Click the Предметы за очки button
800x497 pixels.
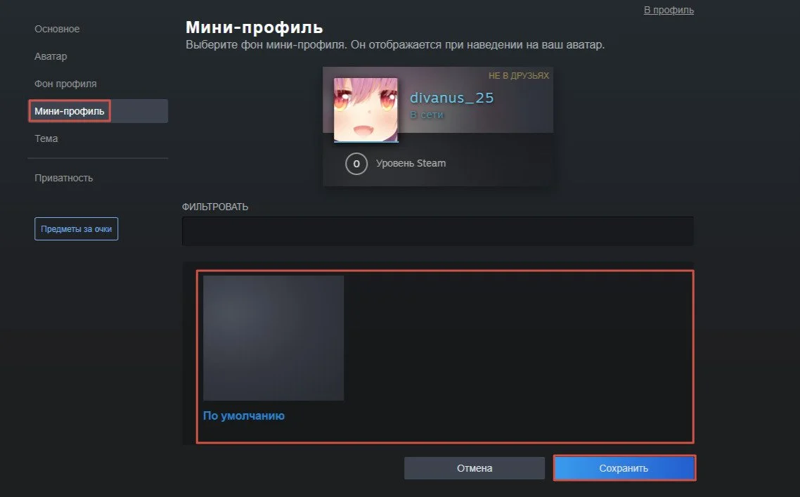[x=76, y=228]
